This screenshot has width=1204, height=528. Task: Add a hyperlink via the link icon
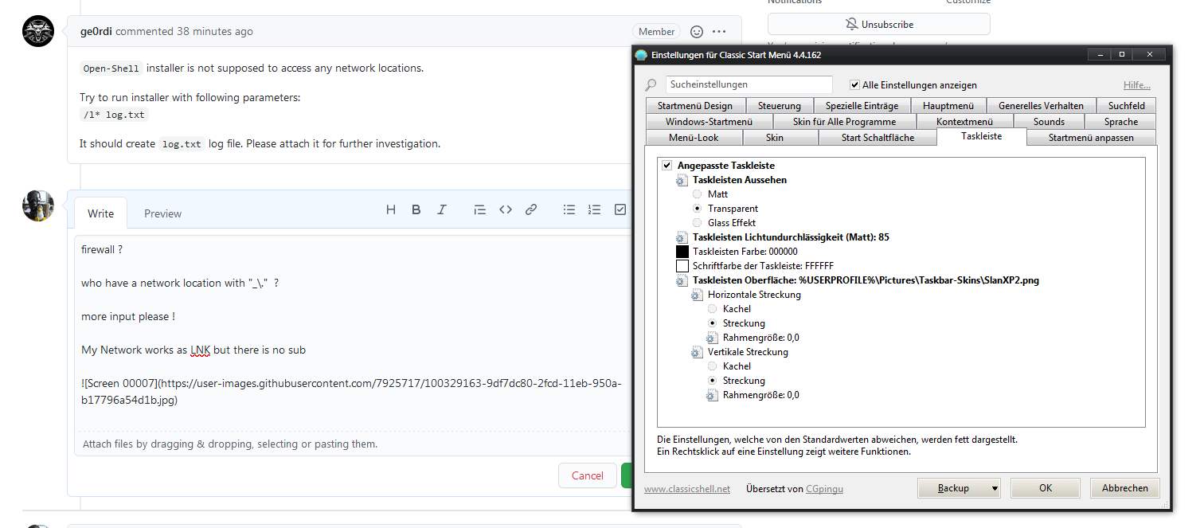pos(530,209)
